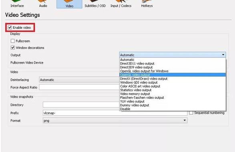
Task: Pick OpenGL video output for Windows
Action: (x=173, y=71)
